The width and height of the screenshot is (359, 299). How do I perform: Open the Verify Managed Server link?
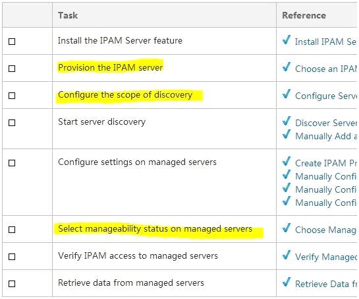click(326, 257)
